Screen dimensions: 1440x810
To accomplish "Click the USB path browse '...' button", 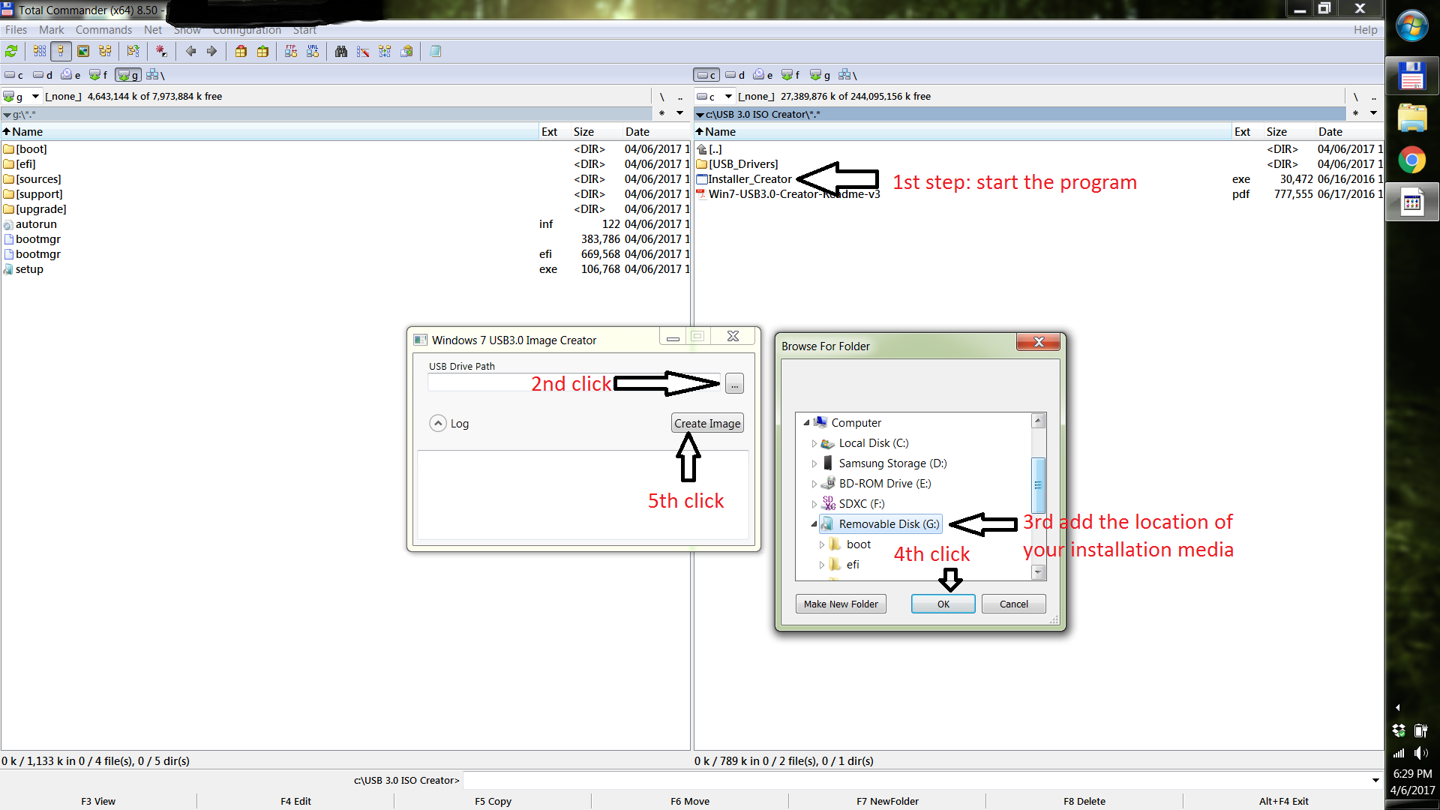I will point(734,383).
